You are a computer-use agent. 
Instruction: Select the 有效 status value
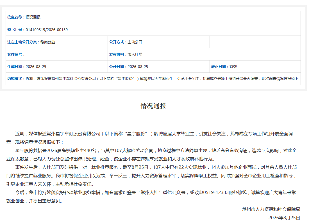(x=233, y=67)
